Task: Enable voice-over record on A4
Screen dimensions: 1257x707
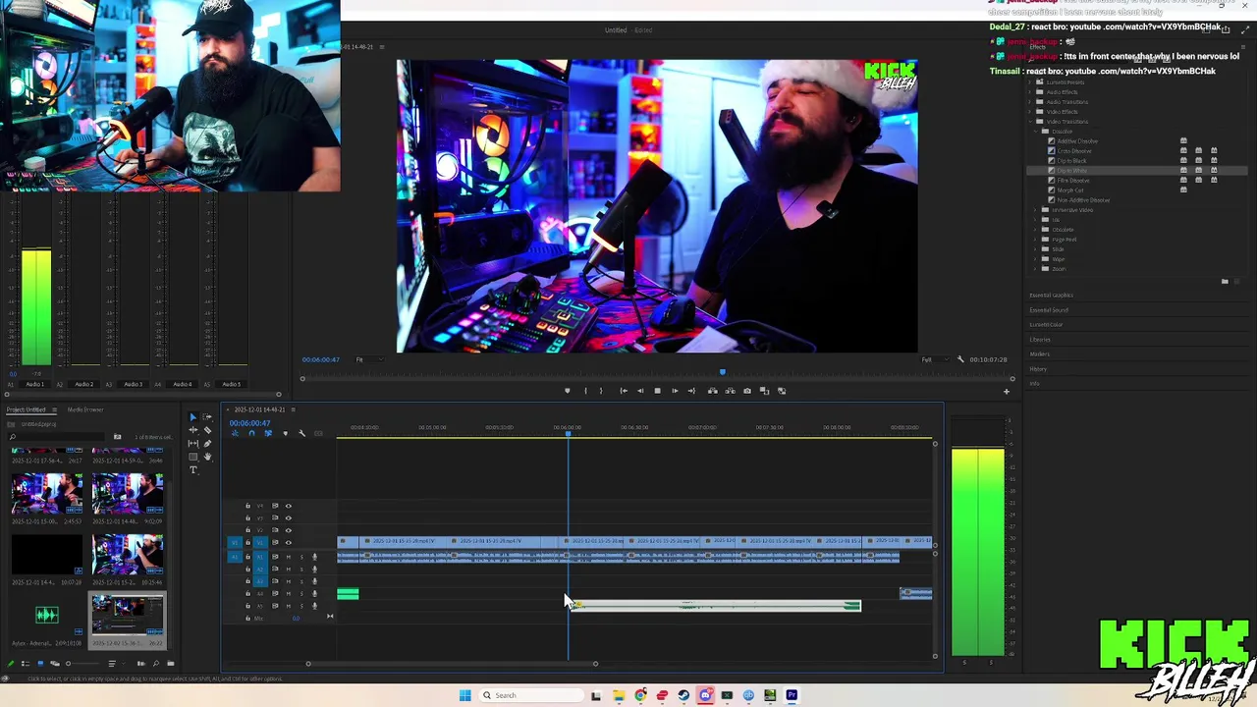Action: click(314, 593)
